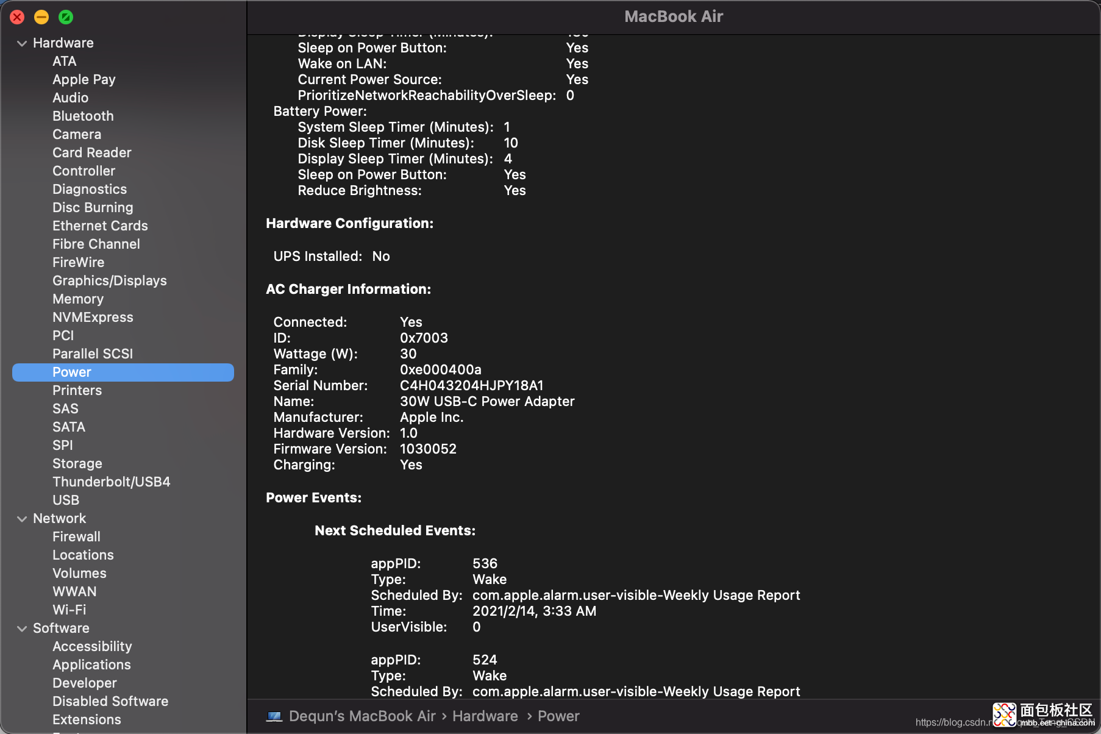Open the WWAN section
The image size is (1101, 734).
74,592
